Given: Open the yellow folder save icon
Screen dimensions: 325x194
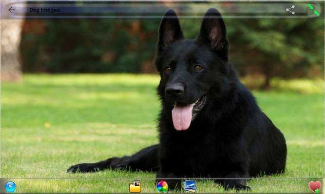Looking at the screenshot, I should (x=135, y=187).
